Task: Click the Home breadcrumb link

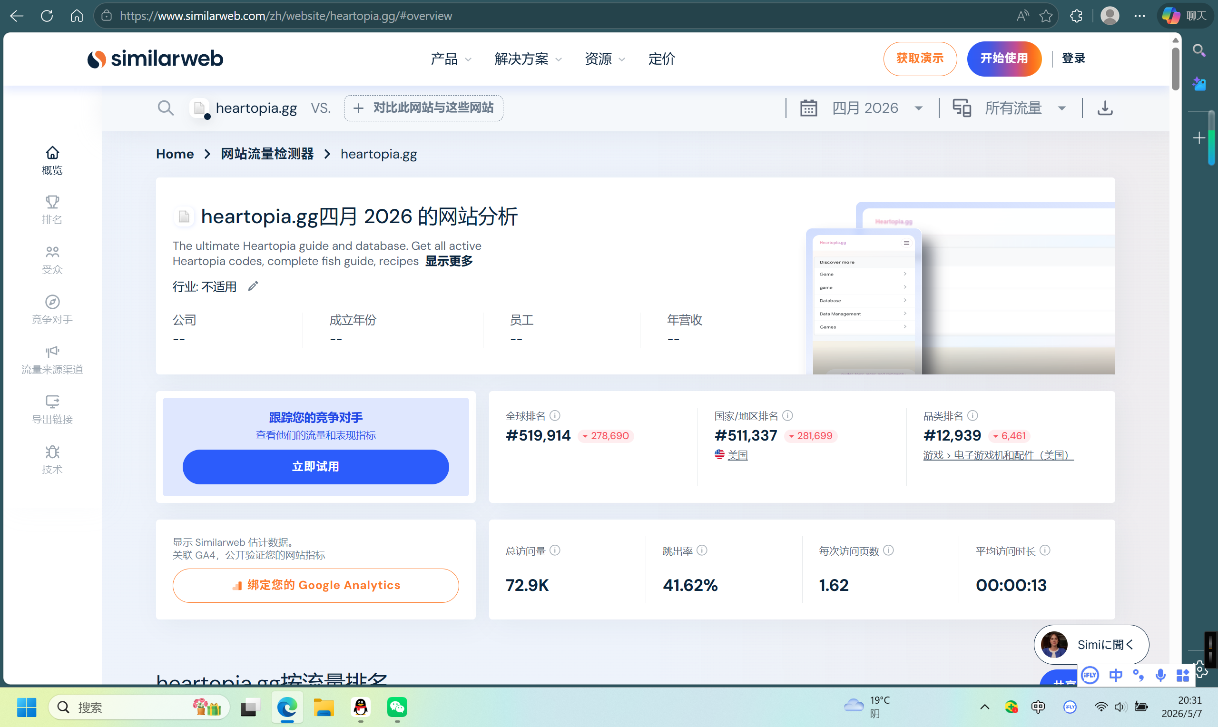Action: (175, 154)
